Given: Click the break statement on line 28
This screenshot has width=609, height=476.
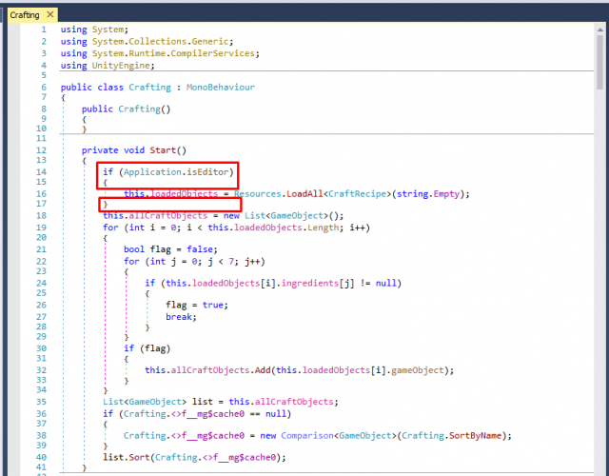Looking at the screenshot, I should click(x=181, y=316).
